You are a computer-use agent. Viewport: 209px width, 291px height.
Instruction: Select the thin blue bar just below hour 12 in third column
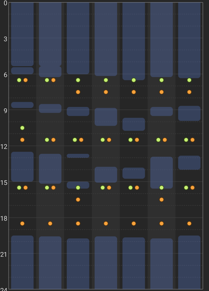tap(78, 156)
